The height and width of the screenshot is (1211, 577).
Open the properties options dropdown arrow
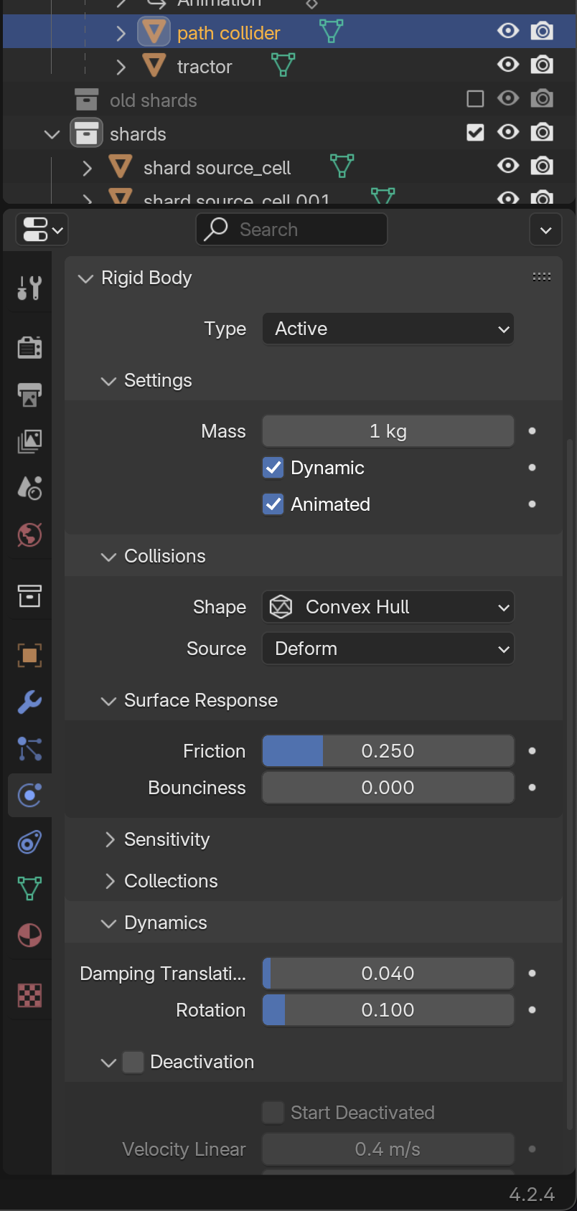(545, 230)
